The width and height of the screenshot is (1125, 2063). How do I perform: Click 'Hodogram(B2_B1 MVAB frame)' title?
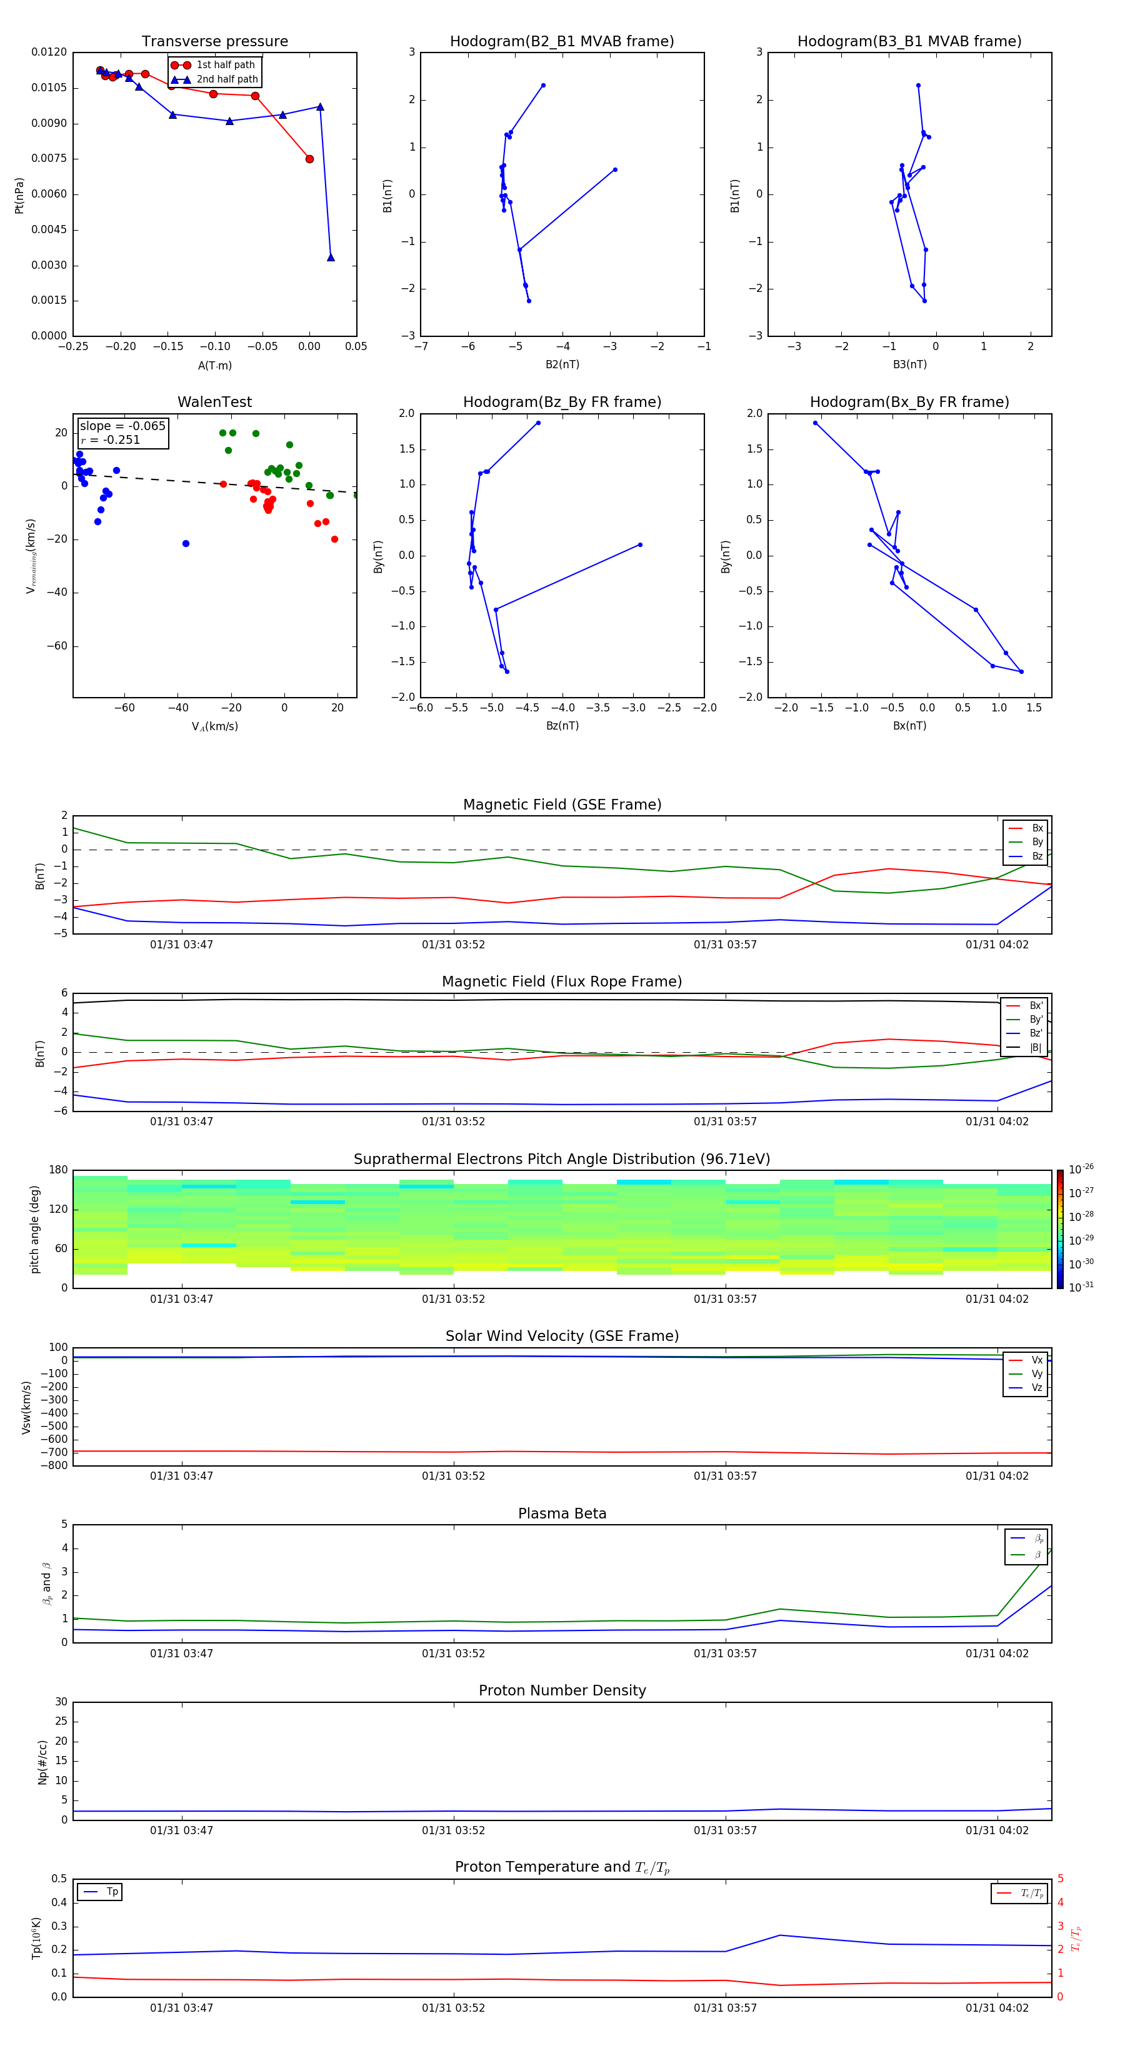pos(562,42)
